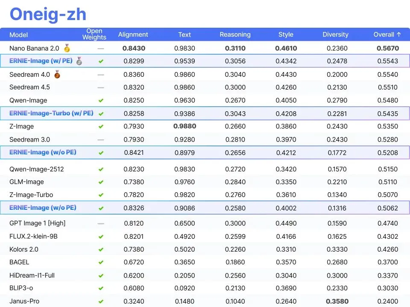Image resolution: width=410 pixels, height=307 pixels.
Task: Select the Janus-Pro model name
Action: coord(24,301)
